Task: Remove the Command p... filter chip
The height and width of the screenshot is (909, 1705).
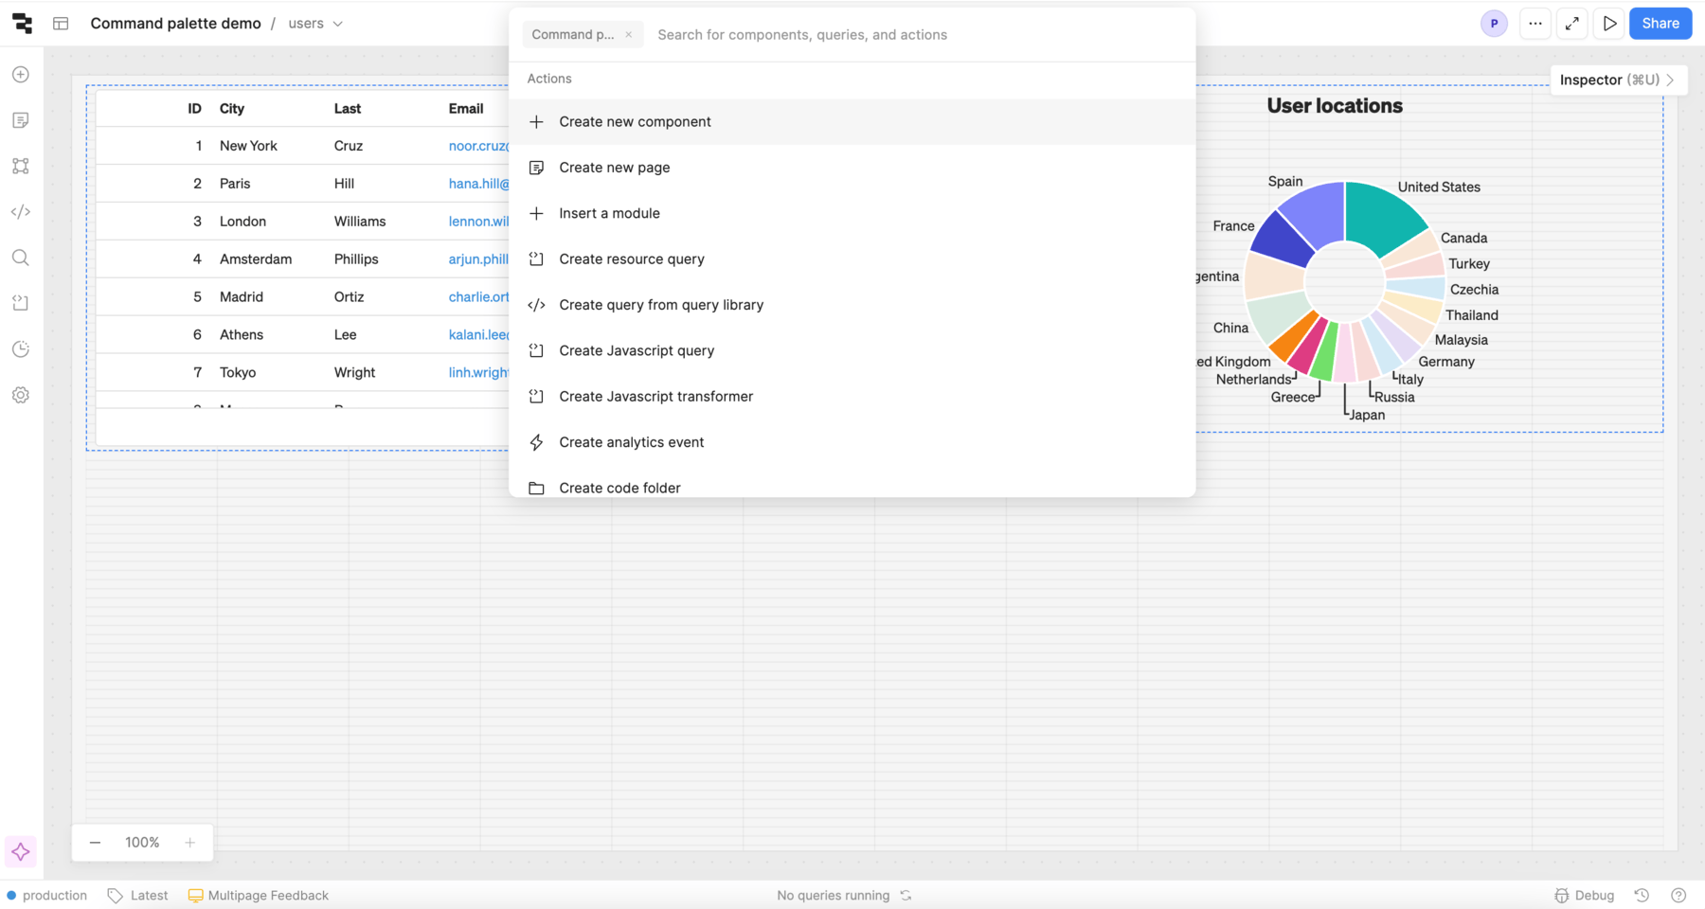Action: pos(628,35)
